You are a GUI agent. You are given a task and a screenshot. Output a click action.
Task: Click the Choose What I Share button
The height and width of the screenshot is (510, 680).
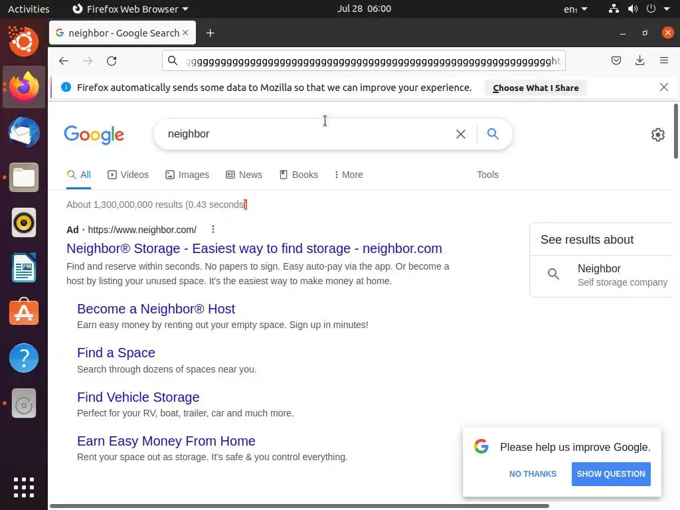(536, 88)
